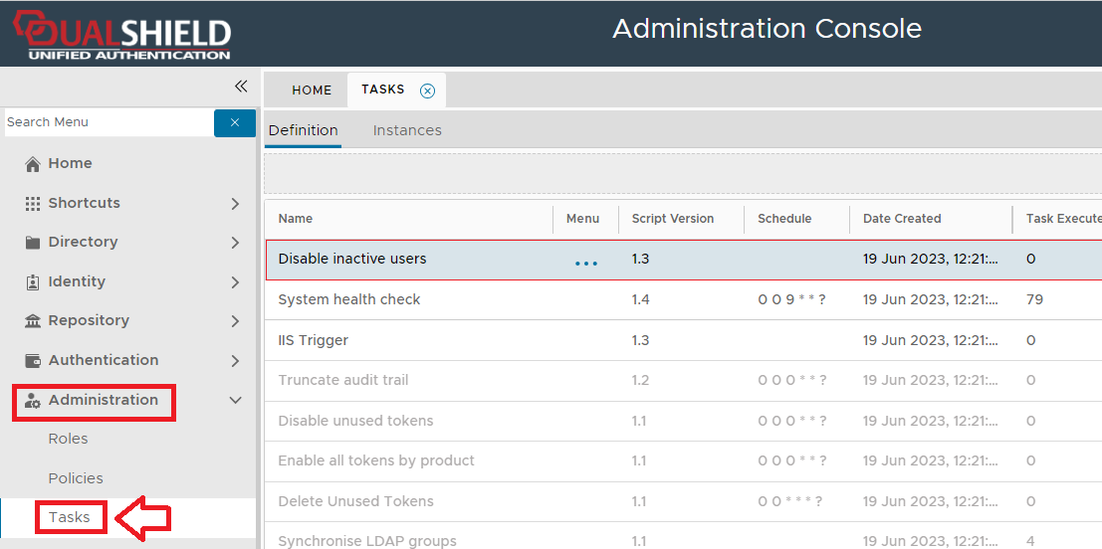Click the Shortcuts grid icon
Image resolution: width=1102 pixels, height=549 pixels.
pos(33,203)
